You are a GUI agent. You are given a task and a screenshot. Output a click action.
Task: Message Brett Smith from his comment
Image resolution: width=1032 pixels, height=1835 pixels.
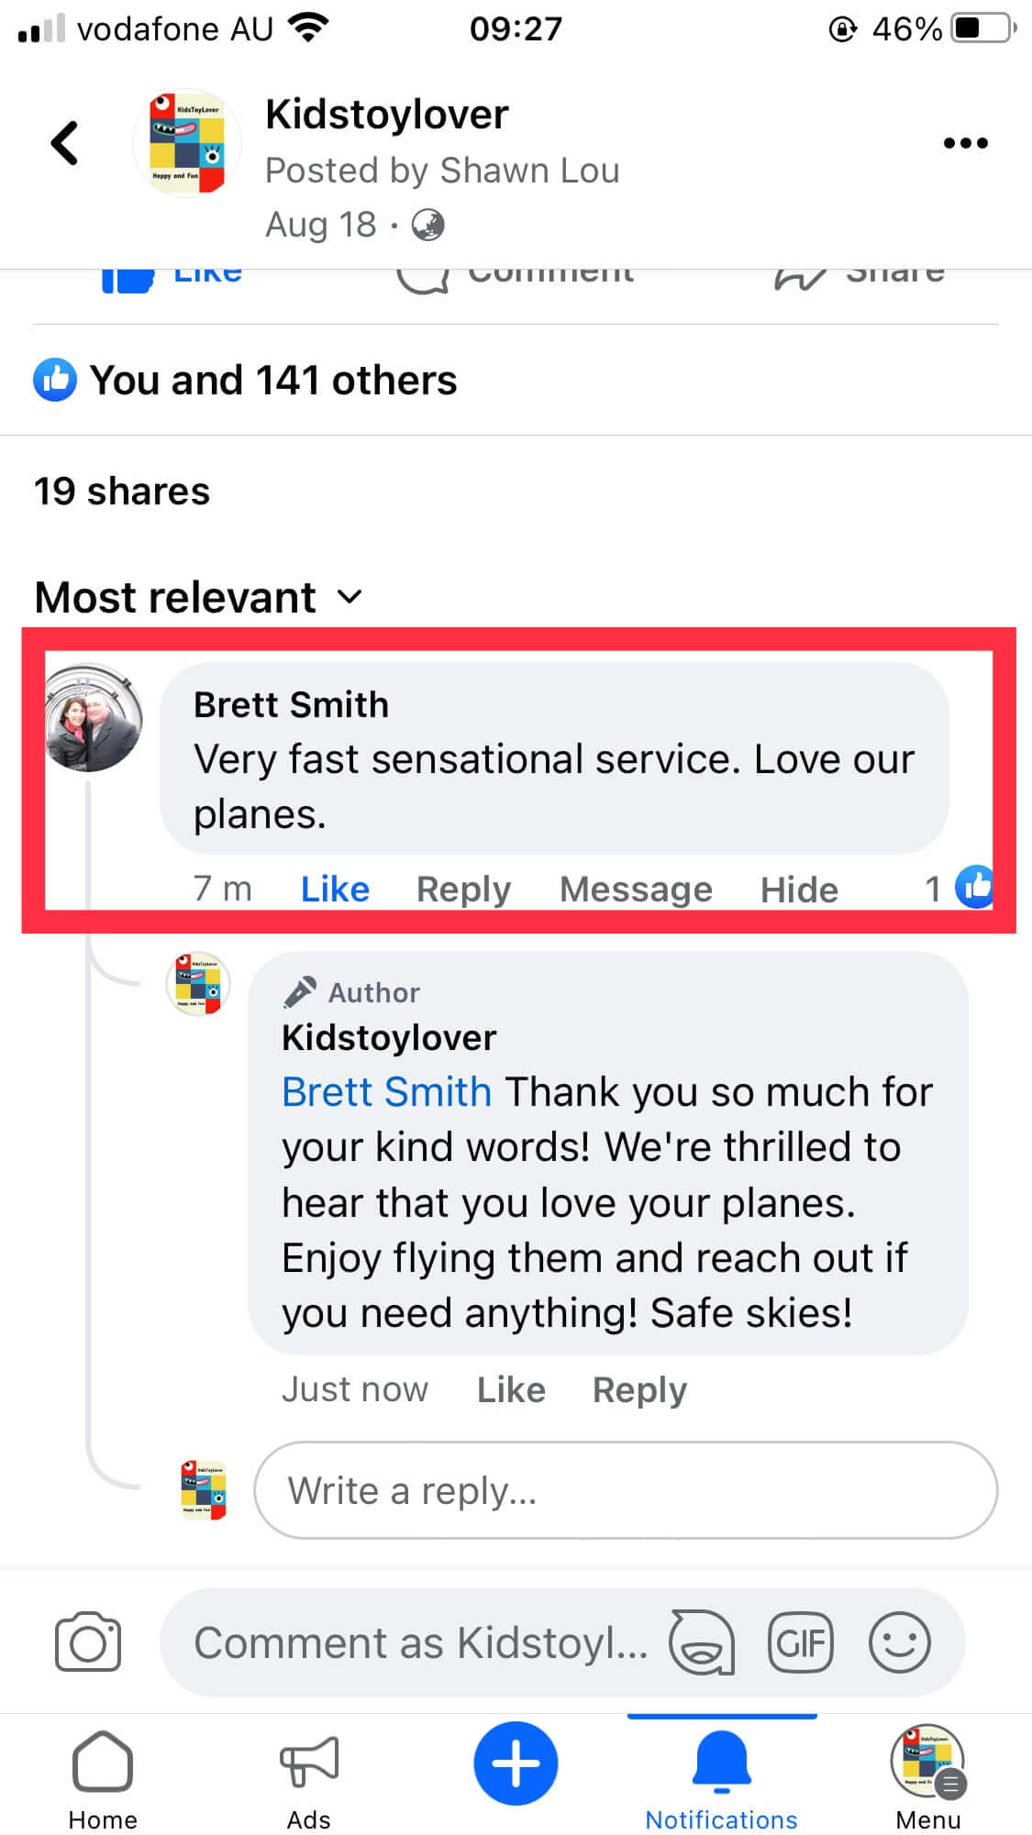636,889
